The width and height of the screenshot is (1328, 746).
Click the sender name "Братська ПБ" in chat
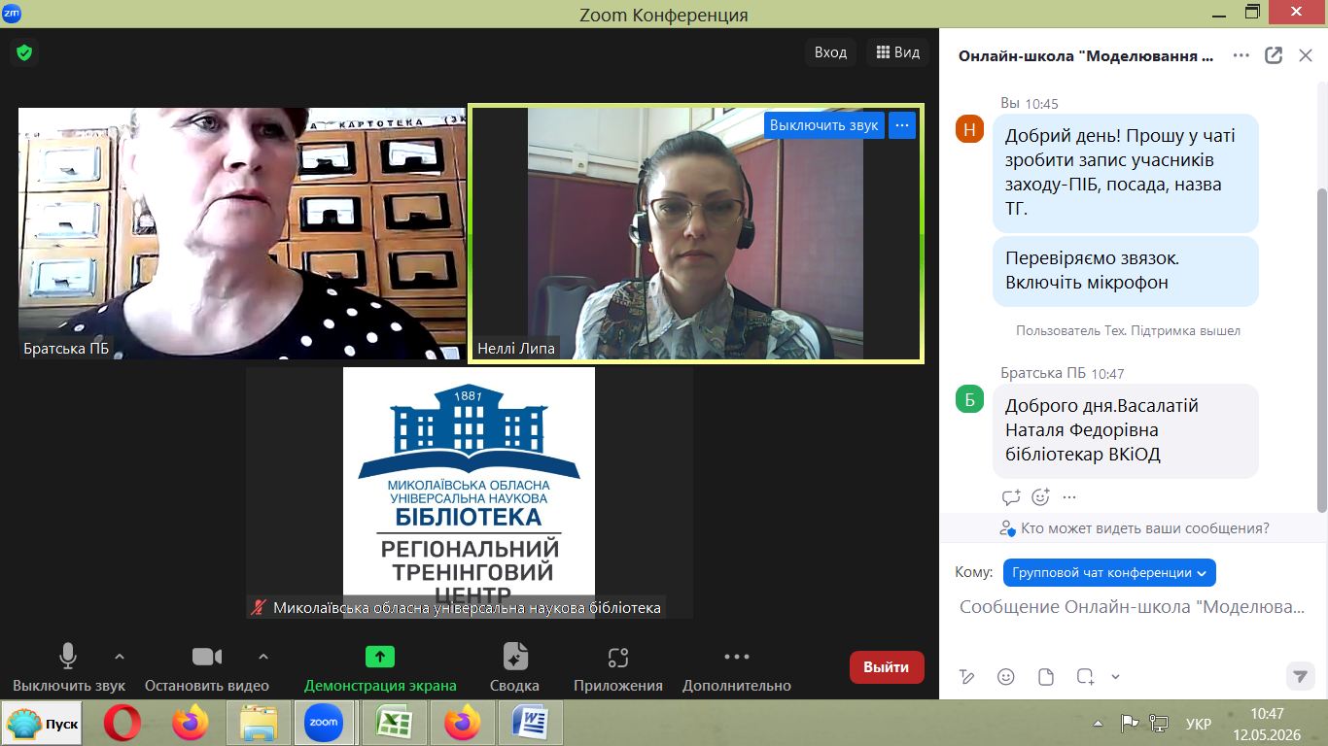coord(1043,373)
